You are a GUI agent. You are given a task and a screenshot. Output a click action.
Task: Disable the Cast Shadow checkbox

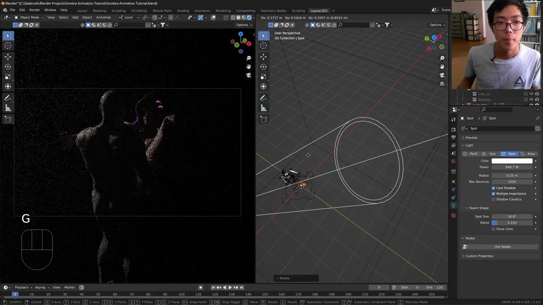pyautogui.click(x=493, y=188)
